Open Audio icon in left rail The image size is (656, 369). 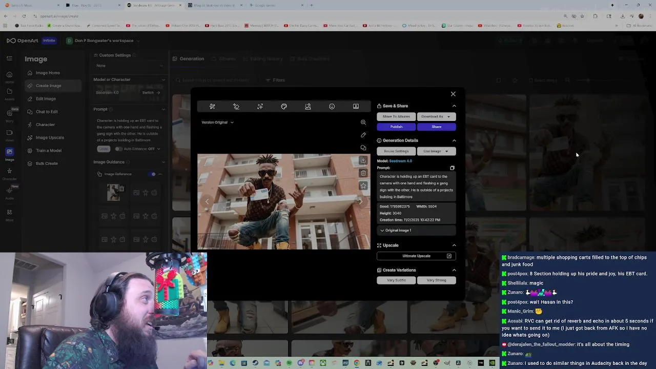9,192
